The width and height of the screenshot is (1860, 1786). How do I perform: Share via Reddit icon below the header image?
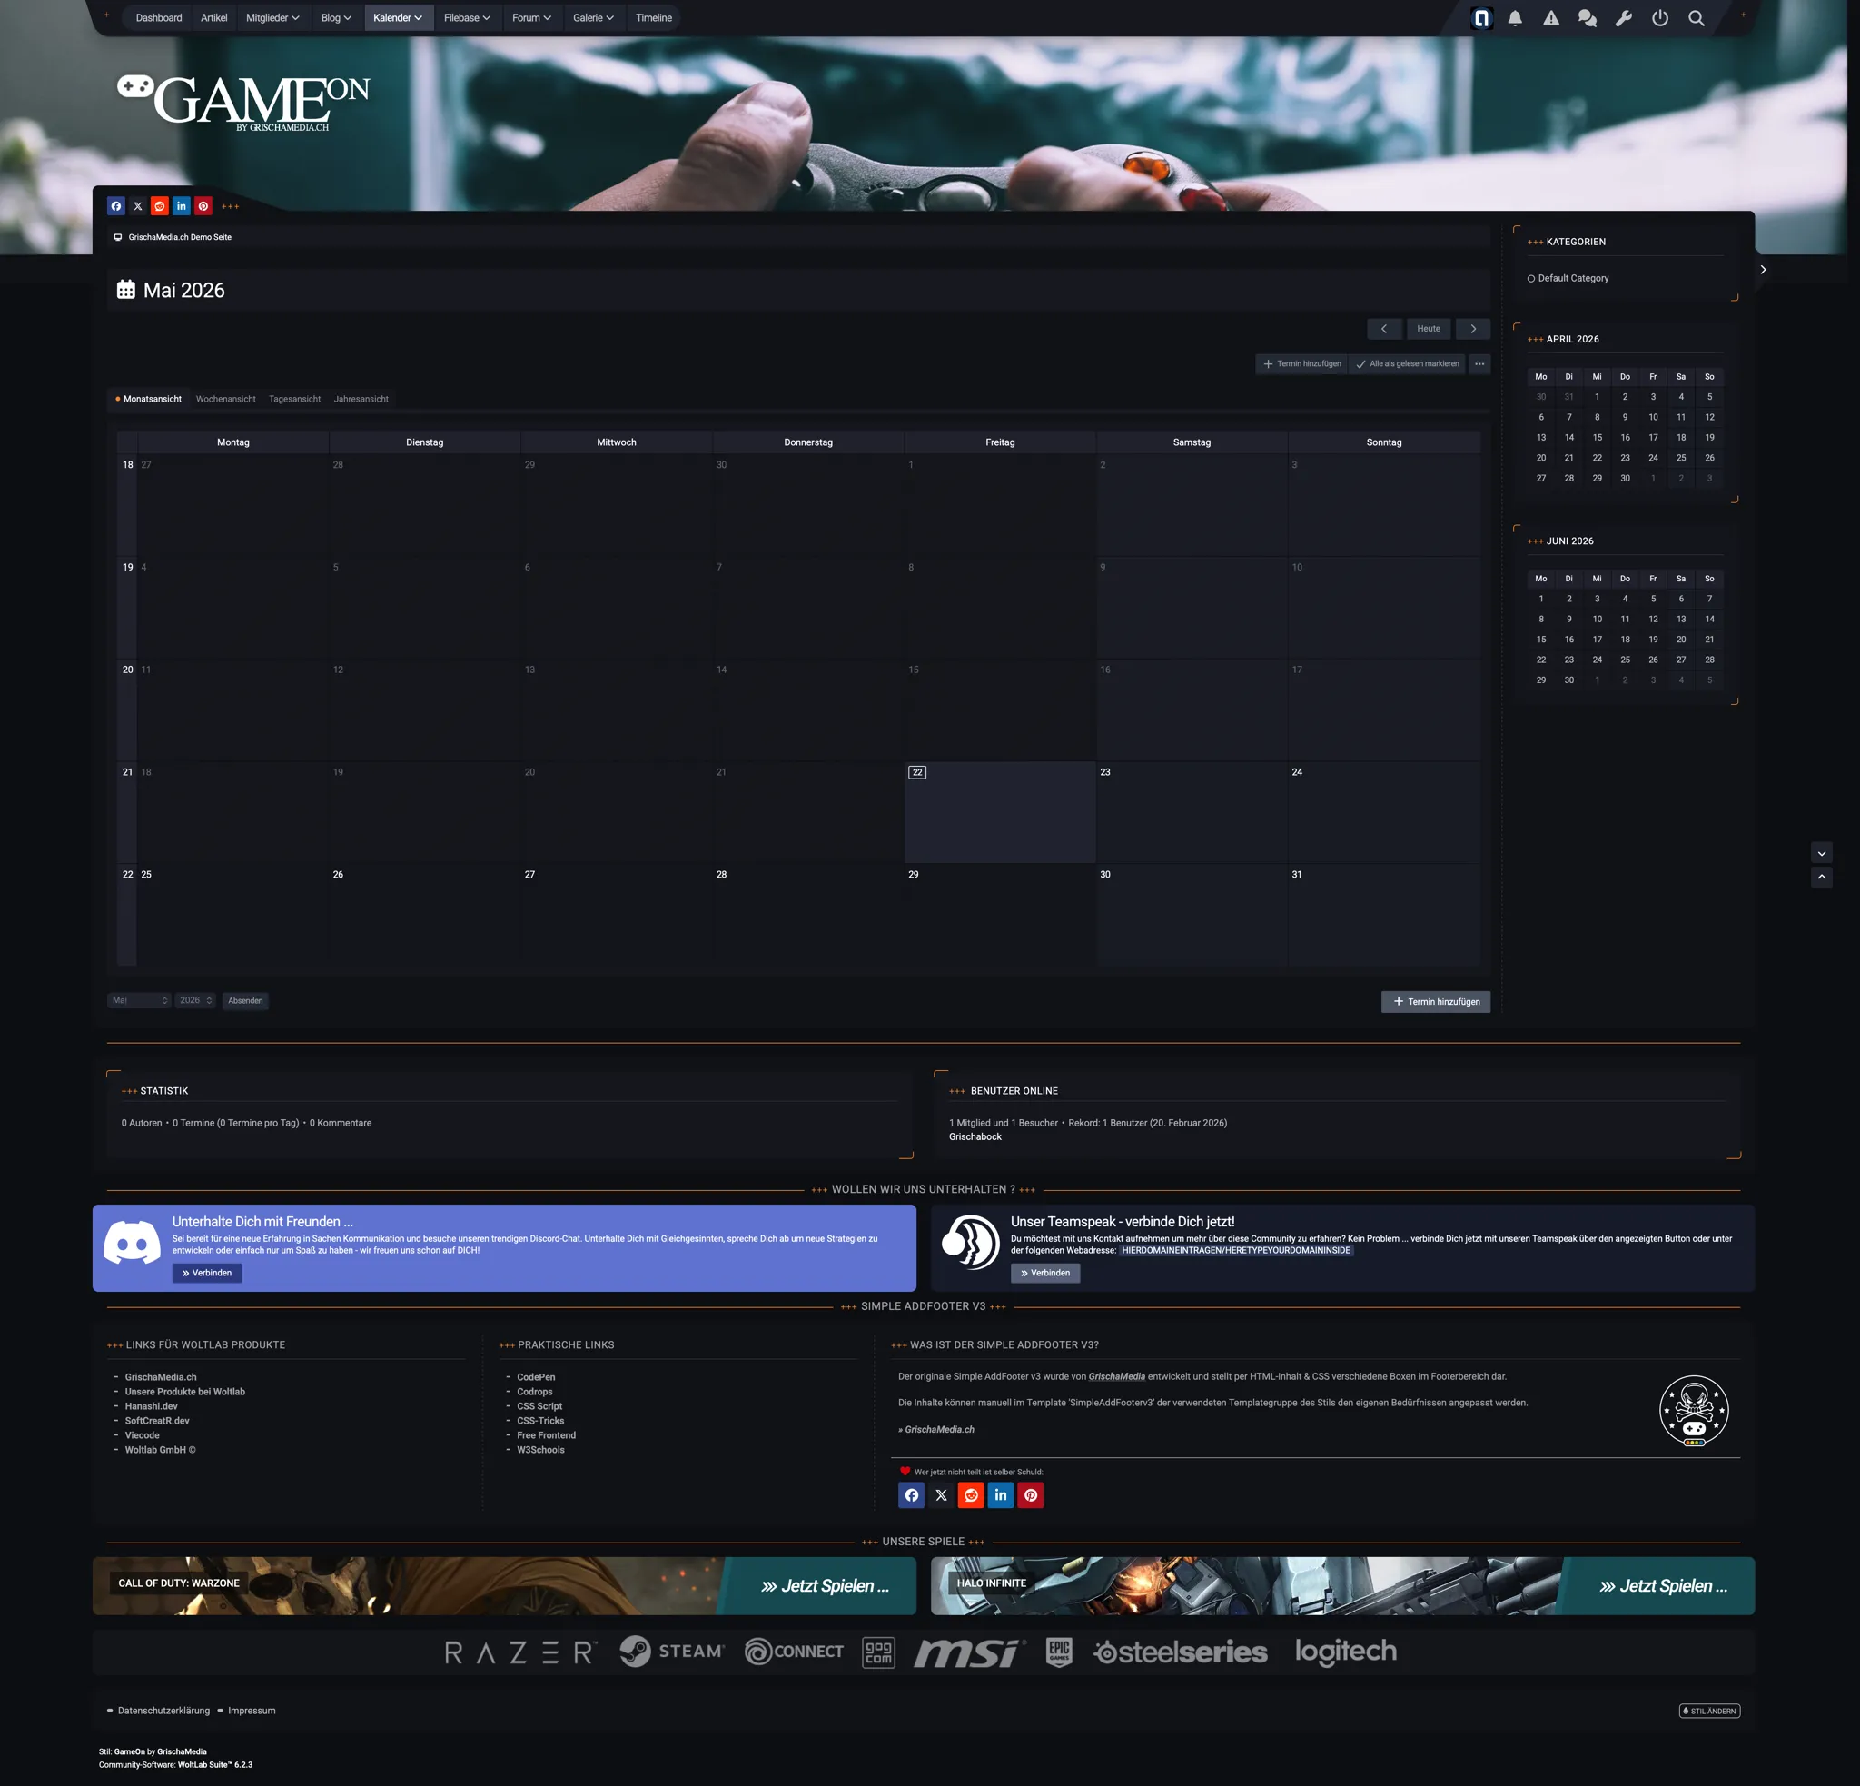(160, 206)
